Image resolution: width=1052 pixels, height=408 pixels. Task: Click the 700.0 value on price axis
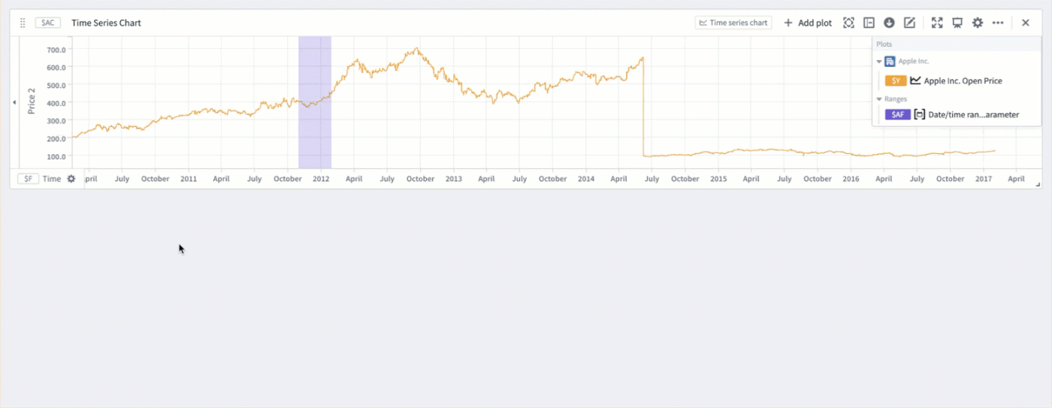56,50
